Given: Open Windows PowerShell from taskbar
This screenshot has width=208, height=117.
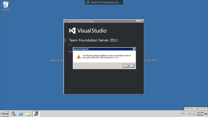Looking at the screenshot, I should click(x=21, y=114).
